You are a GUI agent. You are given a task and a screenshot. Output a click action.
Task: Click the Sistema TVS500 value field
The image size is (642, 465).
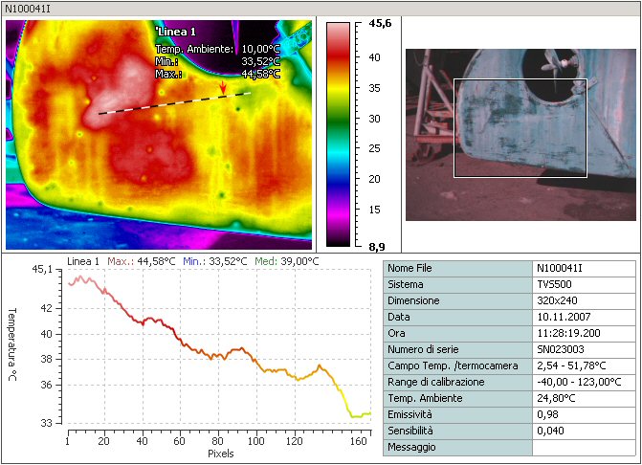582,285
